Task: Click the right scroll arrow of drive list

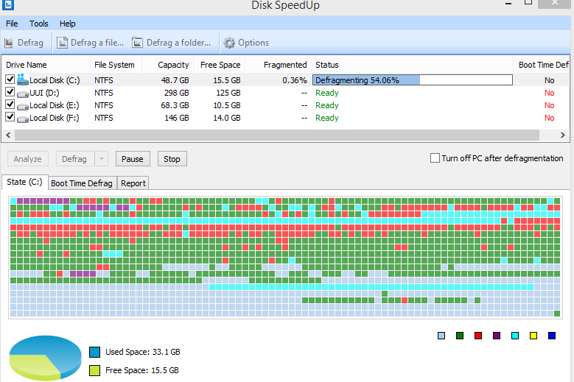Action: [563, 135]
